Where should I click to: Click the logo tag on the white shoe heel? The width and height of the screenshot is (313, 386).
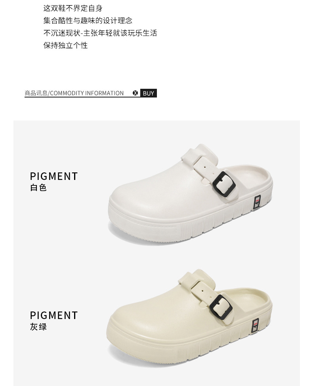pyautogui.click(x=257, y=202)
